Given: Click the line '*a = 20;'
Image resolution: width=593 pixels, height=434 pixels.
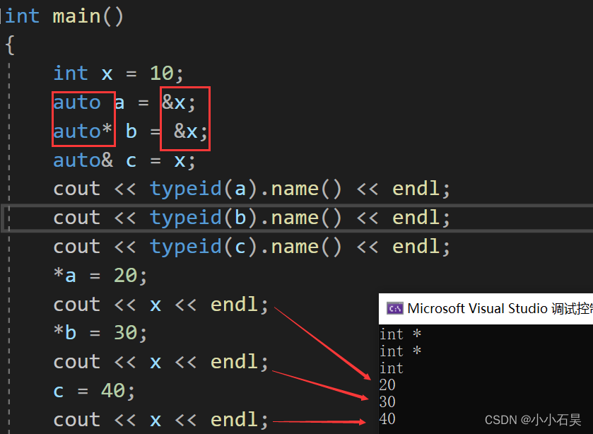Looking at the screenshot, I should [x=100, y=276].
